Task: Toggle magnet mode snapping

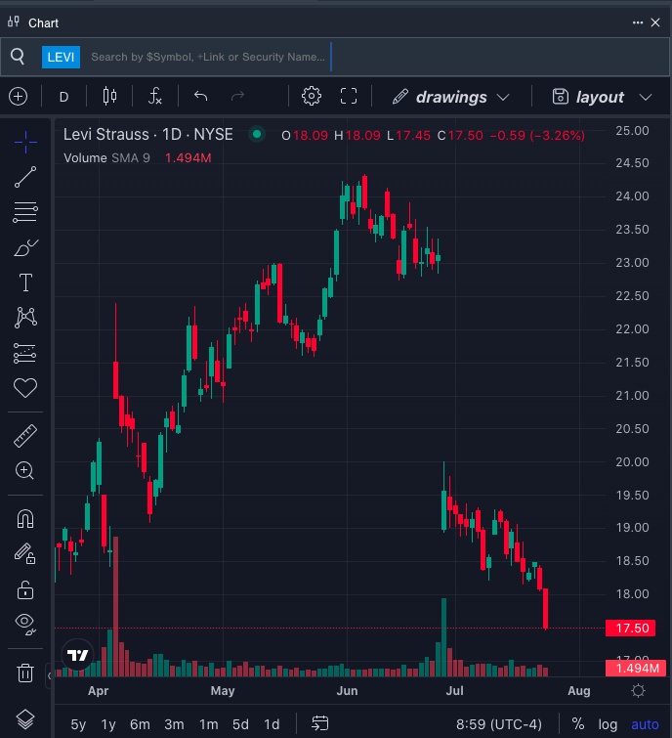Action: 25,519
